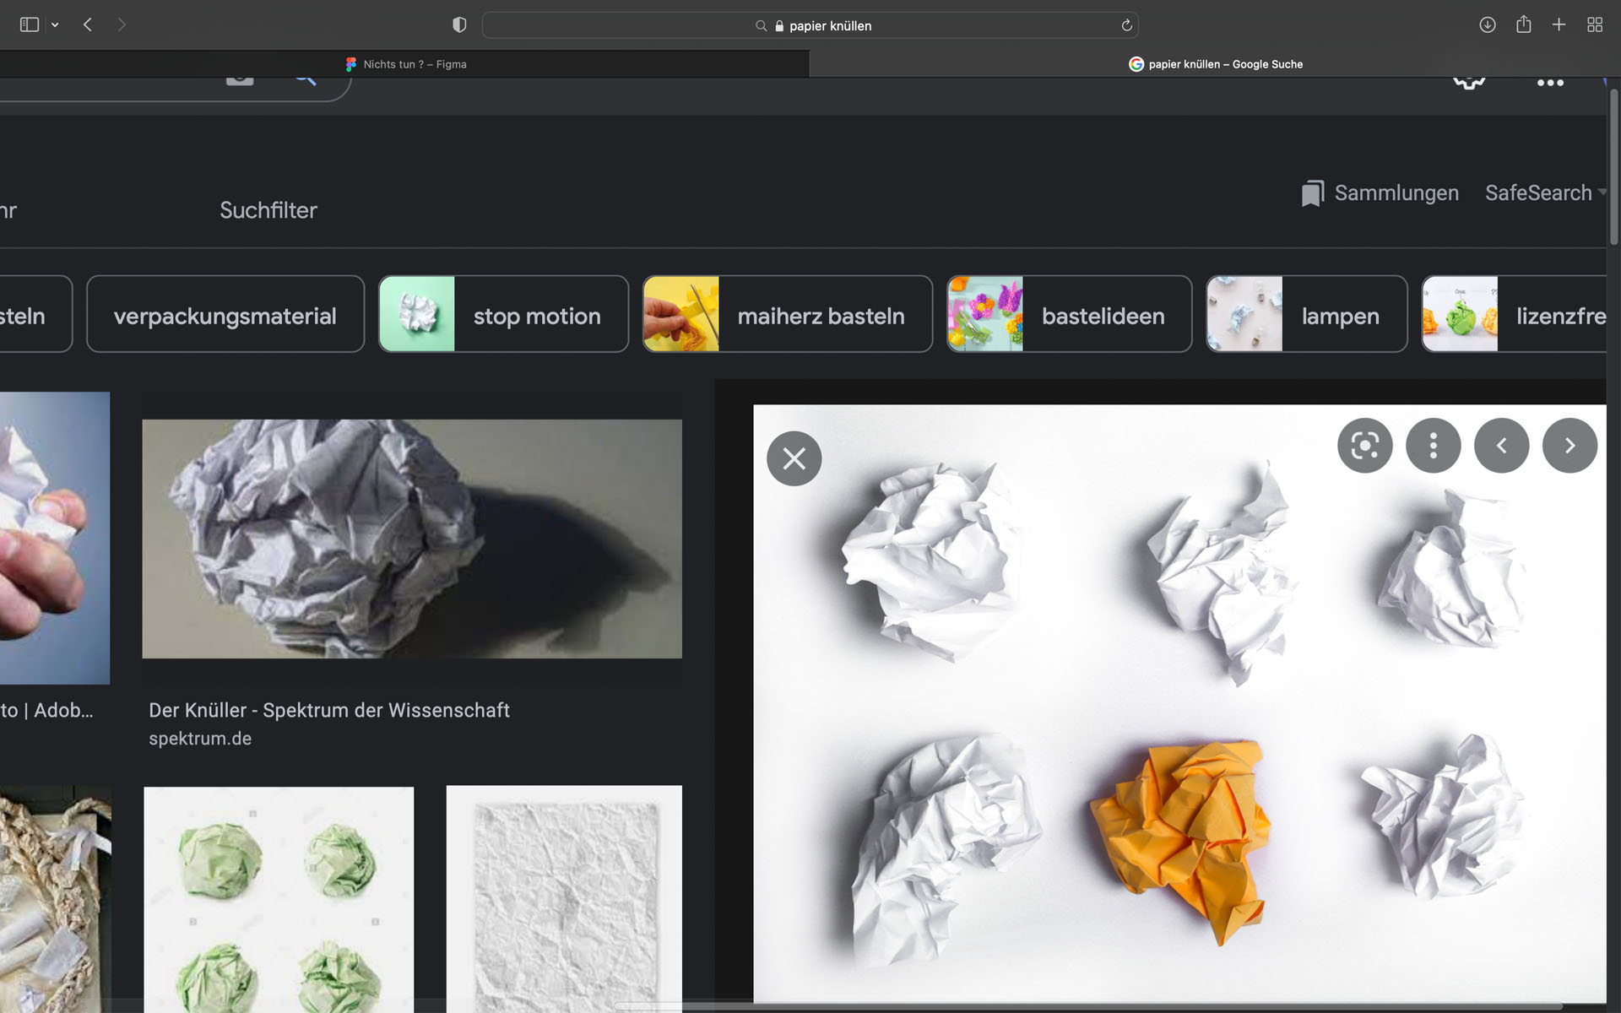The width and height of the screenshot is (1621, 1013).
Task: Select the stop motion filter chip
Action: [x=503, y=314]
